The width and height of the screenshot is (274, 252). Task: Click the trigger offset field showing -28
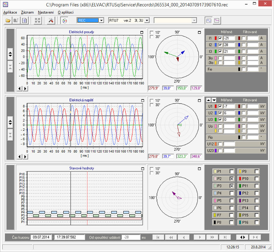tap(131, 237)
